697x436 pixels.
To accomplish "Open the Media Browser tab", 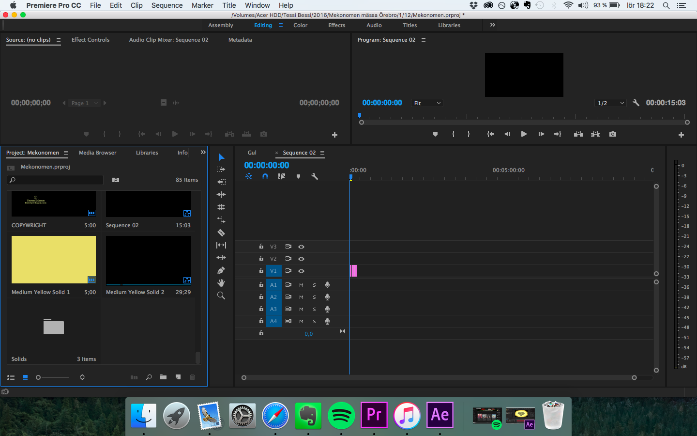I will 98,153.
